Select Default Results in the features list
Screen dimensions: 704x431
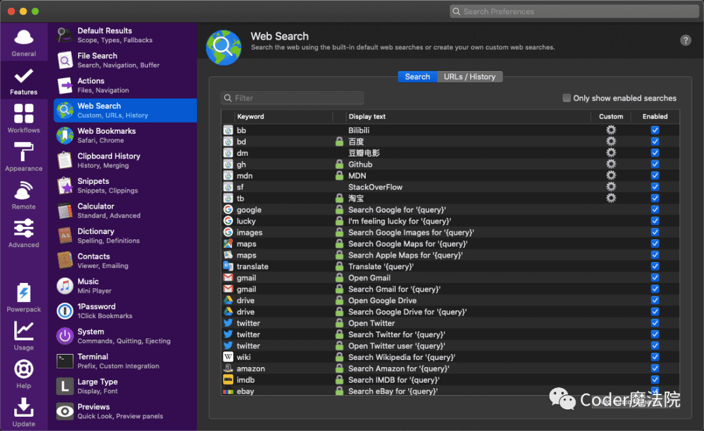pyautogui.click(x=125, y=35)
